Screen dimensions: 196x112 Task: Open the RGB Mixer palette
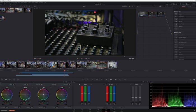[14, 79]
